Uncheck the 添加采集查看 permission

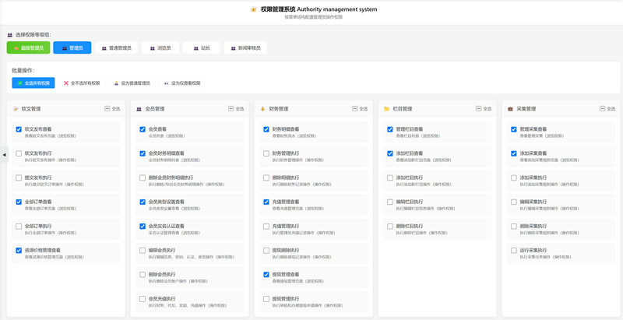point(514,153)
